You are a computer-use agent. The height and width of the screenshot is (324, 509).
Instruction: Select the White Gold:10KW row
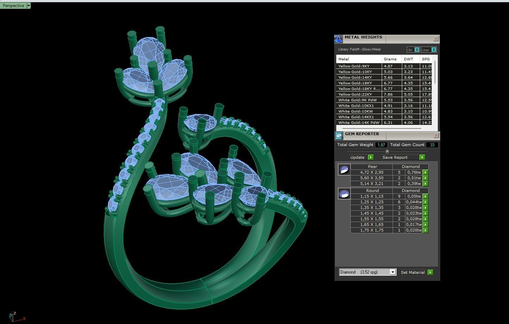[x=384, y=111]
